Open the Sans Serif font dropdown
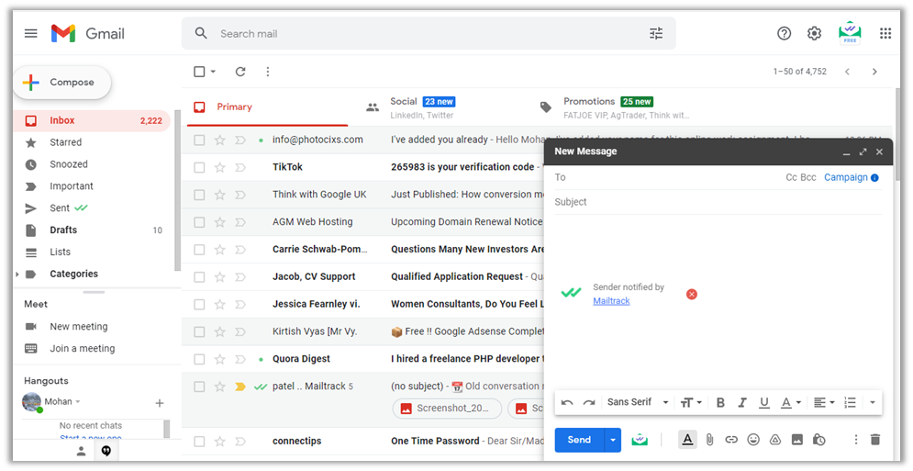Viewport: 913px width, 471px height. [638, 402]
